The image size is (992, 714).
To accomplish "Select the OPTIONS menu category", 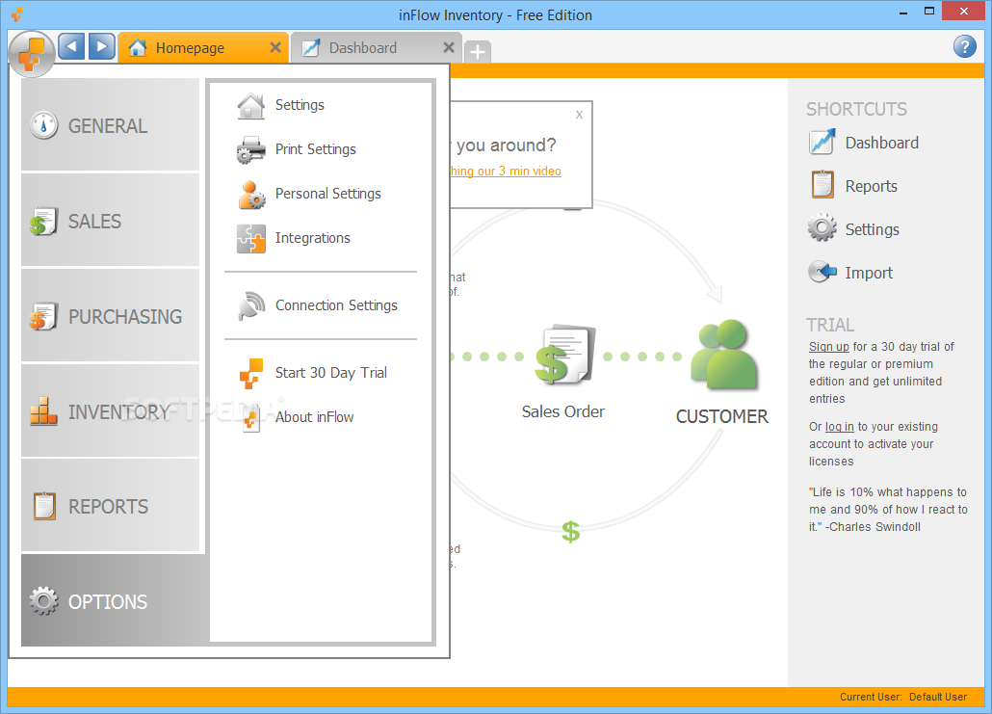I will [x=114, y=600].
